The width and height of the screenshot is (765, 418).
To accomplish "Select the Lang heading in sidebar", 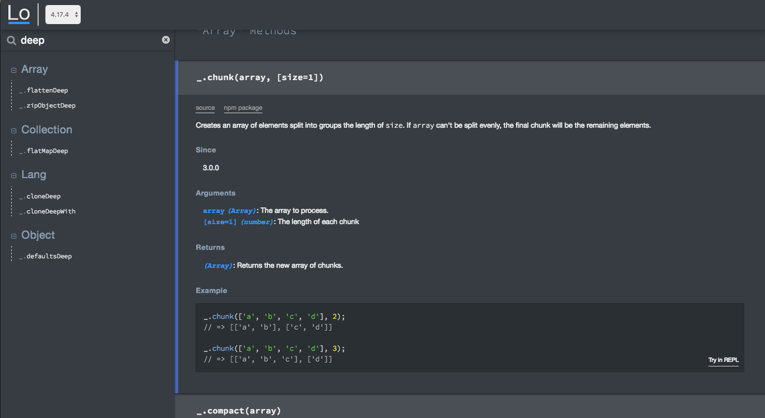I will 34,175.
